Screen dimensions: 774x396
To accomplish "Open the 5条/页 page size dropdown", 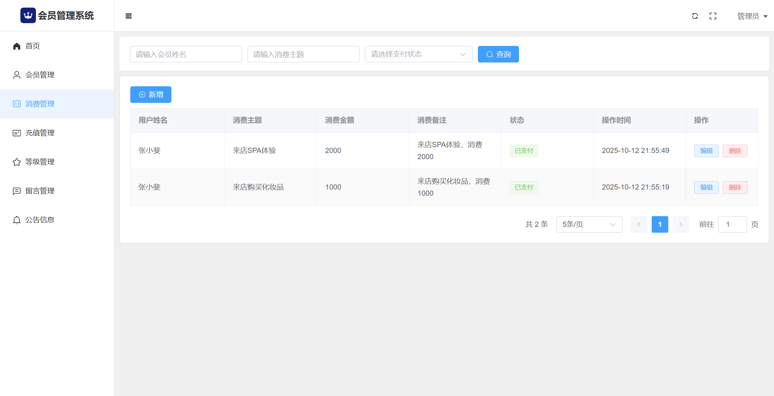I will [x=589, y=224].
